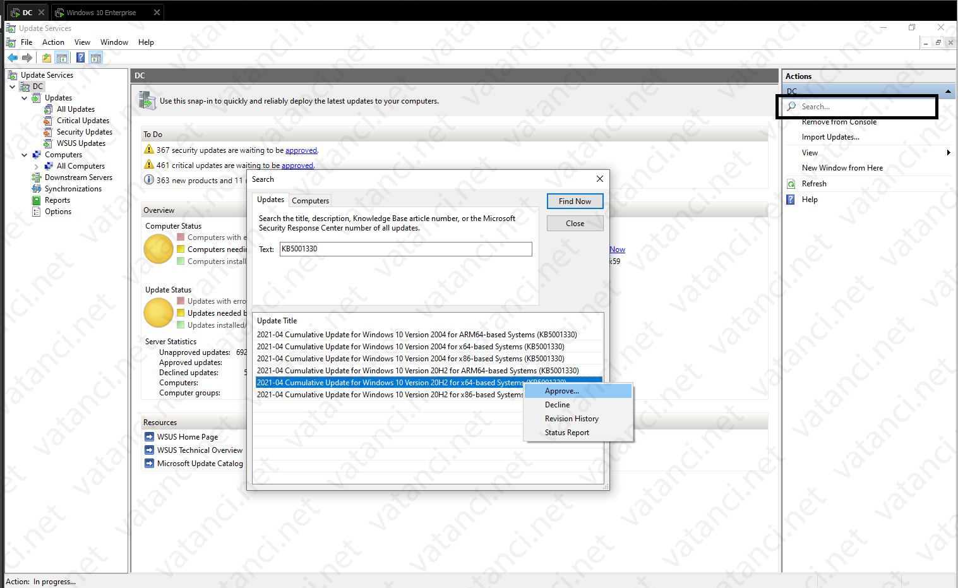Click the Close button in Search dialog
Image resolution: width=958 pixels, height=588 pixels.
(575, 224)
